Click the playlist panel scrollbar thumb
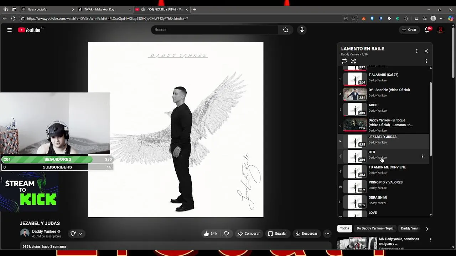The width and height of the screenshot is (456, 256). pyautogui.click(x=431, y=119)
